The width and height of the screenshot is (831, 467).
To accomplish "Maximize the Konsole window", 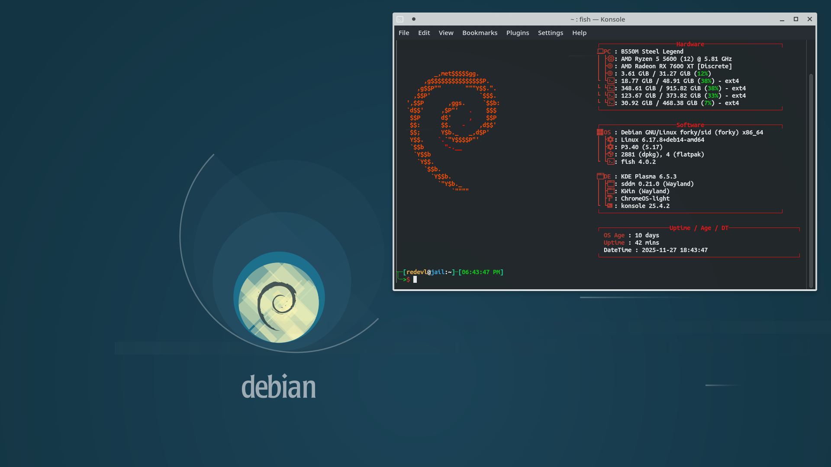I will (x=796, y=19).
